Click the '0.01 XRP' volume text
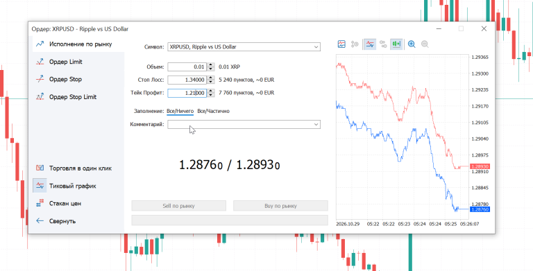Screen dimensions: 533x271 (x=230, y=67)
